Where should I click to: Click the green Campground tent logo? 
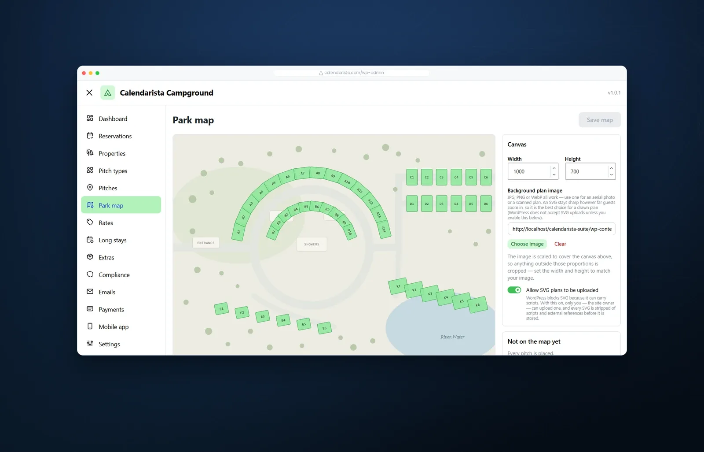[107, 93]
